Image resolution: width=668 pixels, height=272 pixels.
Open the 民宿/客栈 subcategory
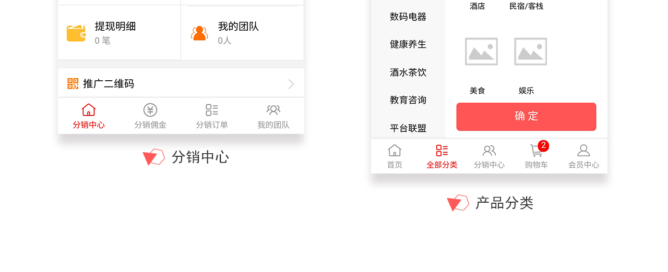pyautogui.click(x=526, y=6)
